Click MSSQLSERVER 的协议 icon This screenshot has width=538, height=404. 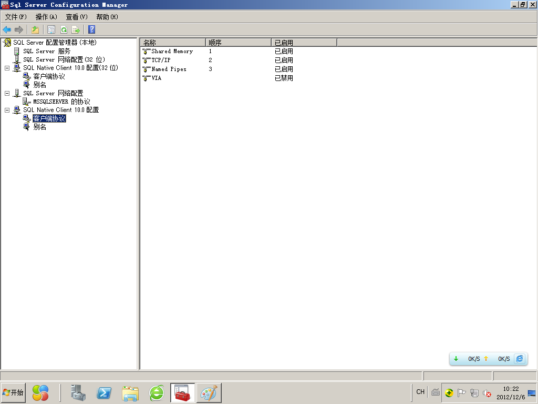click(x=26, y=102)
